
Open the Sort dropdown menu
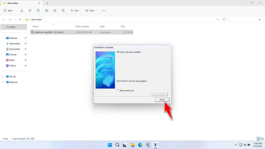(x=76, y=10)
